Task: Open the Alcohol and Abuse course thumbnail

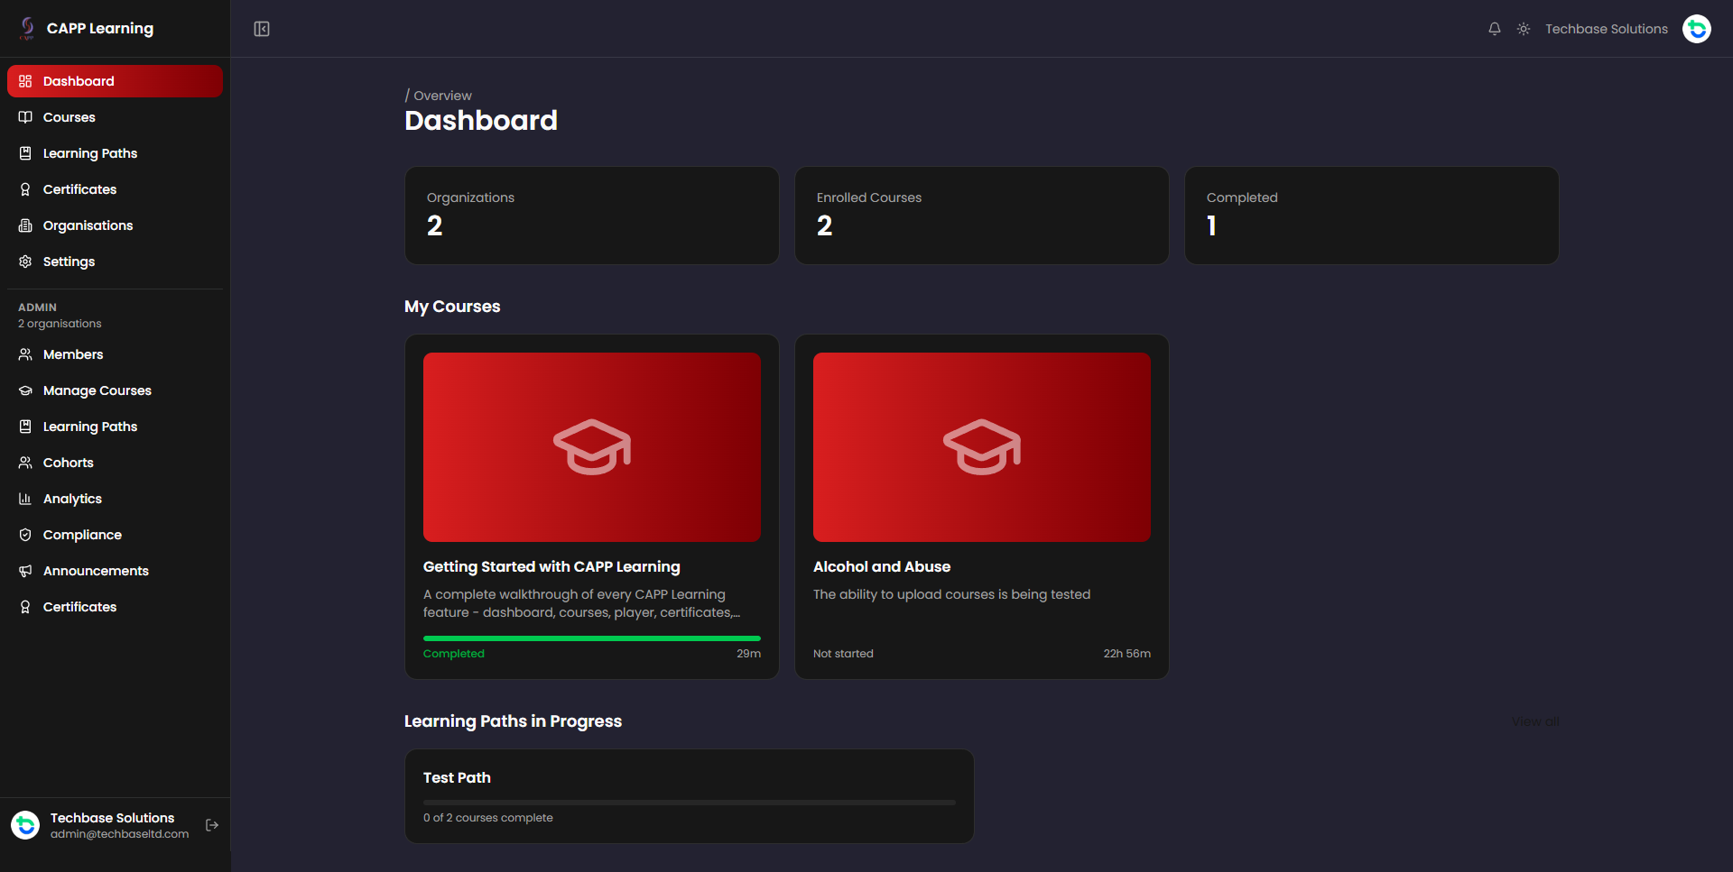Action: point(982,447)
